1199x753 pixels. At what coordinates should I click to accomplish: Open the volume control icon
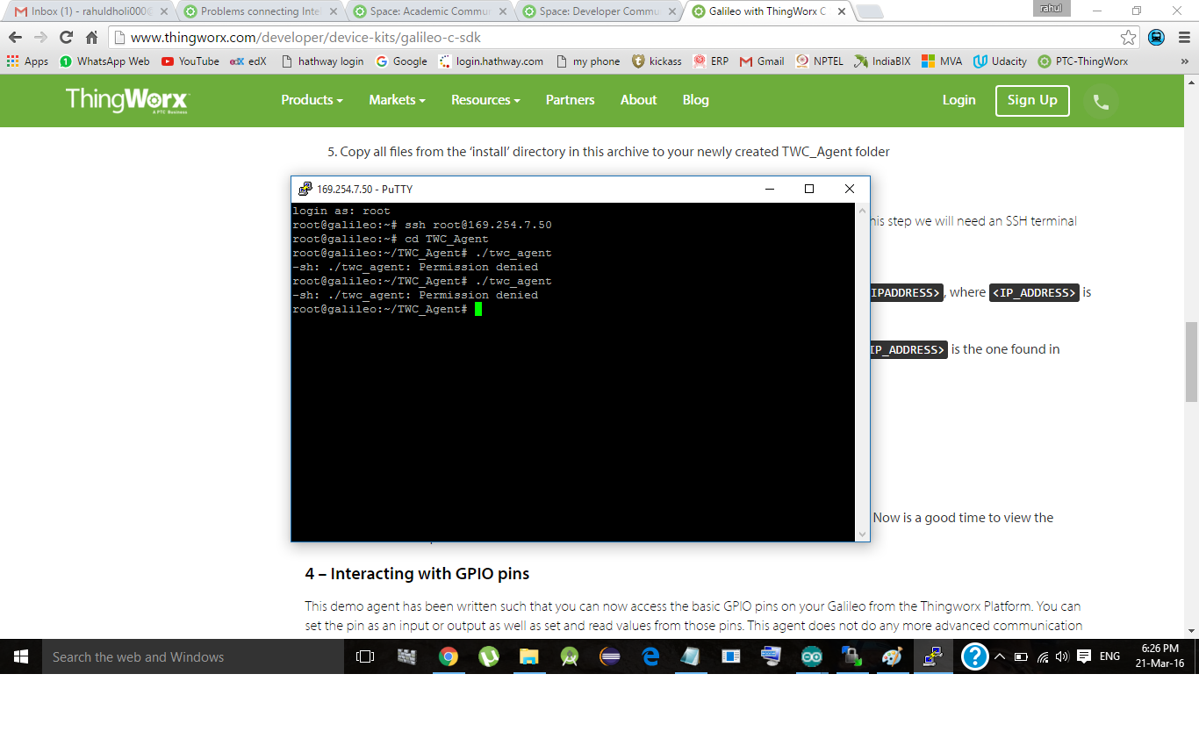(1062, 656)
